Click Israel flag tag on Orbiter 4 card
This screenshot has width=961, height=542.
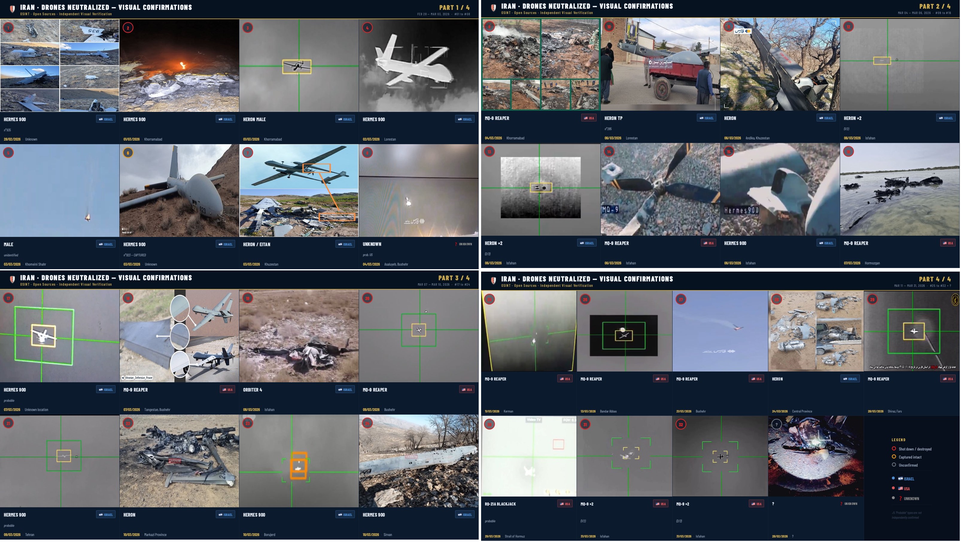[345, 390]
